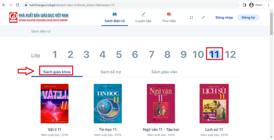Switch to the Sách bổ trợ tab
The image size is (274, 140).
[x=111, y=72]
